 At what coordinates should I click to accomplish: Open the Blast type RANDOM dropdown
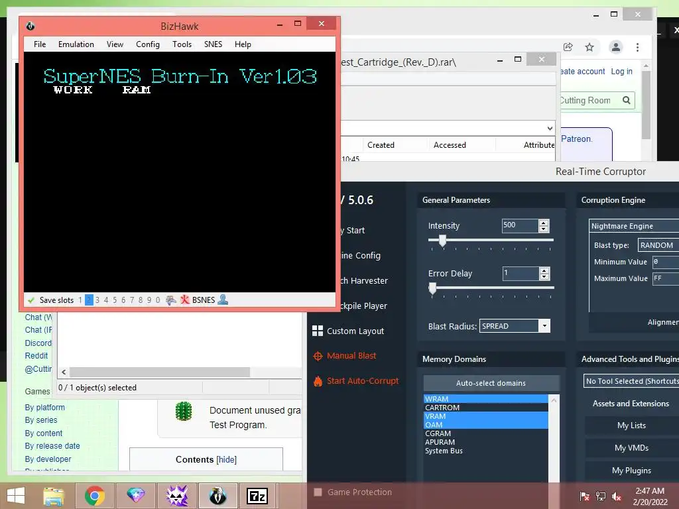658,245
